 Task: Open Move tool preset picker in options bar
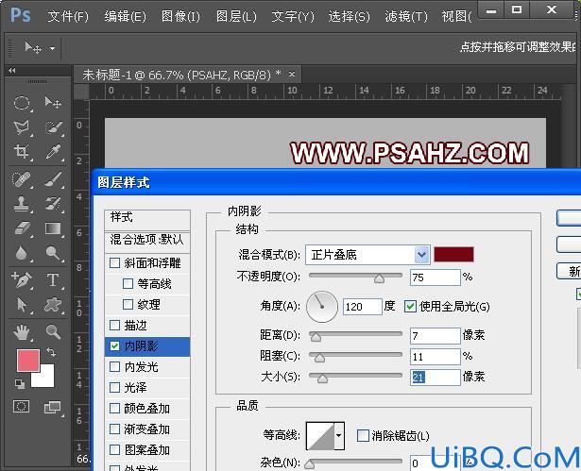pyautogui.click(x=52, y=48)
